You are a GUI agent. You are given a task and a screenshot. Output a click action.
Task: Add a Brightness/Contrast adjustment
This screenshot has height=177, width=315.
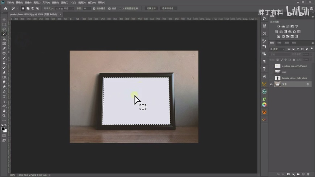pyautogui.click(x=278, y=26)
